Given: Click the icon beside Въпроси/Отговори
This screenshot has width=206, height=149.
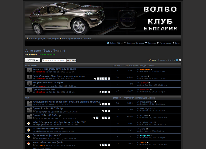Looking at the screenshot, I should tap(125, 43).
